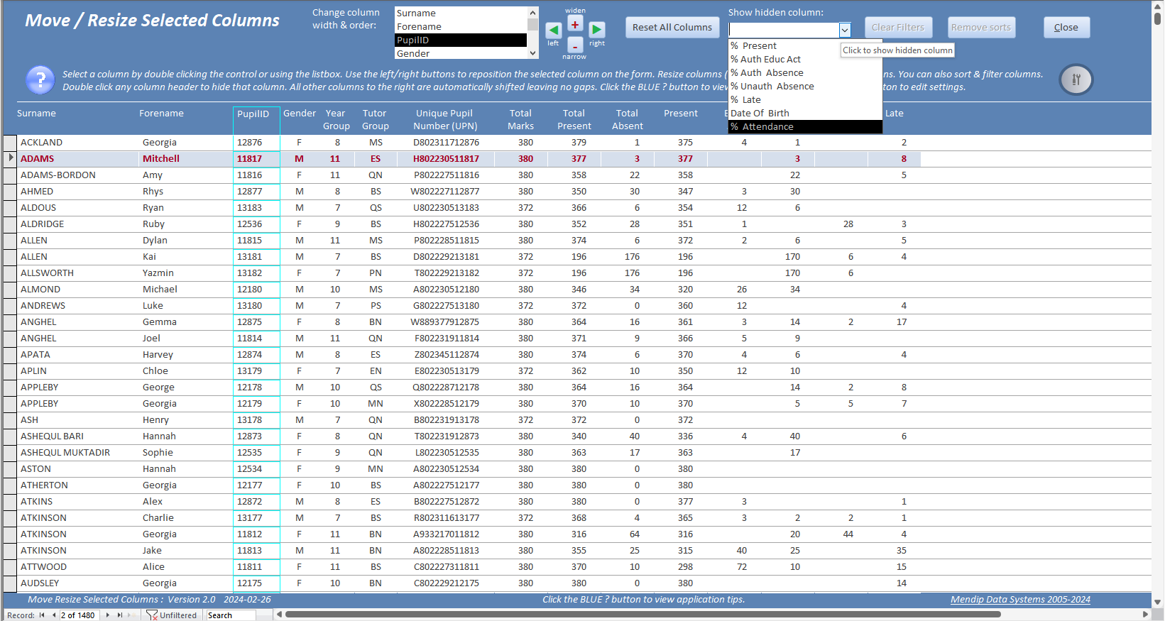Click the listbox scroll up arrow

(532, 13)
